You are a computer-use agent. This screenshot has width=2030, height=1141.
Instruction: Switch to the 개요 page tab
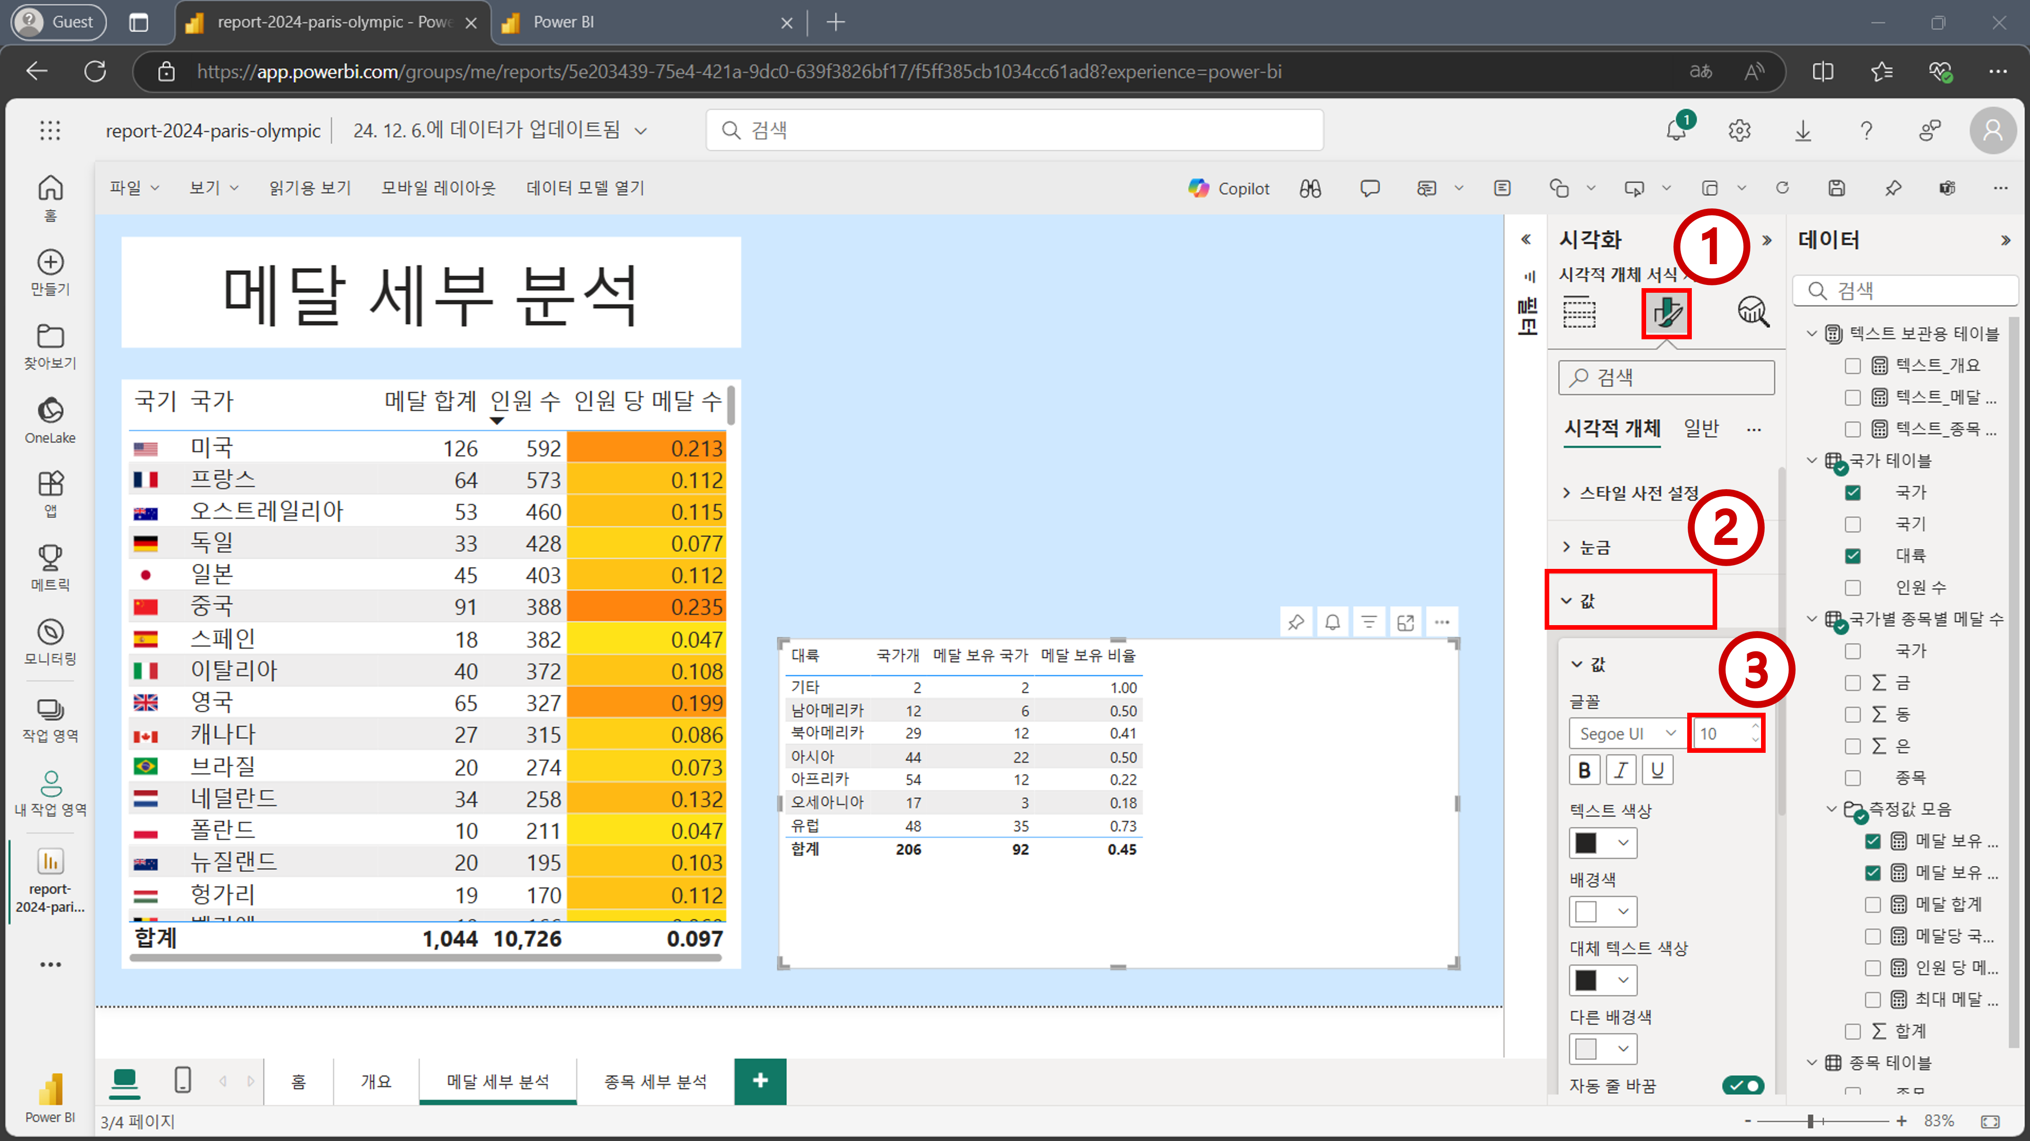tap(376, 1081)
